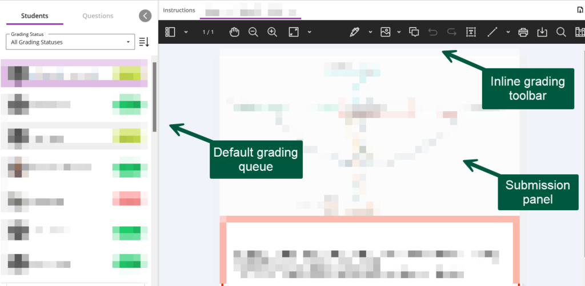Screen dimensions: 585x286
Task: Add a comment with the comment tool
Action: 414,32
